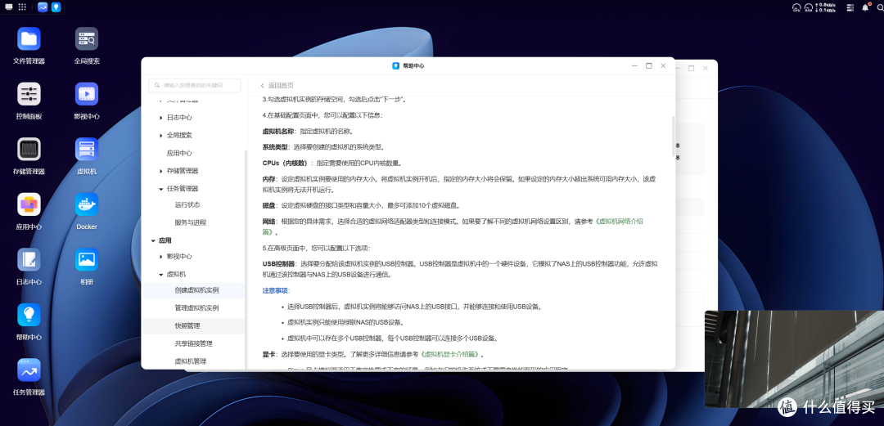Click the first cloud status icon in top bar
Screen dimensions: 884x426
pyautogui.click(x=796, y=7)
